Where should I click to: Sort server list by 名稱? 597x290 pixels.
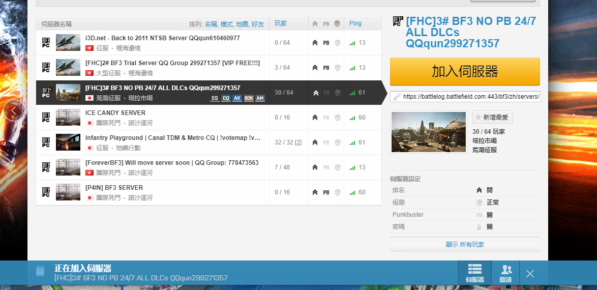(211, 24)
